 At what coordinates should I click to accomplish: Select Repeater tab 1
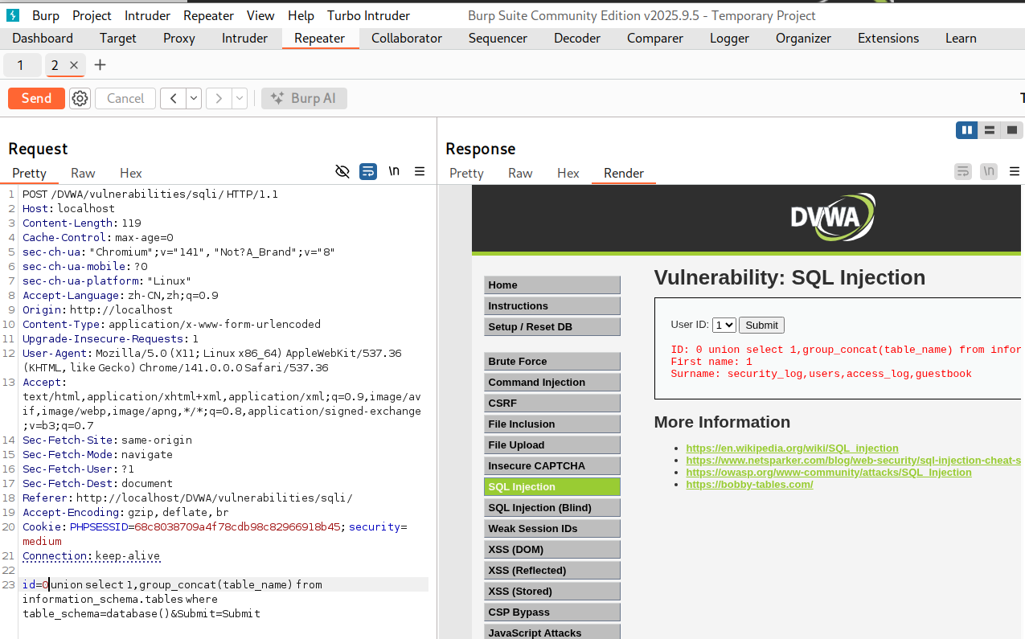pyautogui.click(x=20, y=65)
